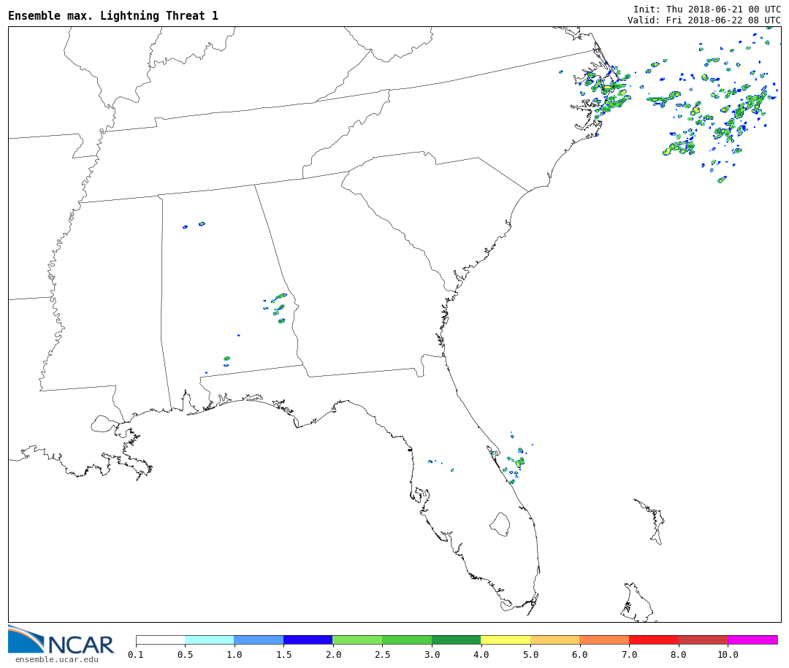Click the title 'Ensemble max. Lightning Threat 1'
The image size is (789, 668).
113,15
